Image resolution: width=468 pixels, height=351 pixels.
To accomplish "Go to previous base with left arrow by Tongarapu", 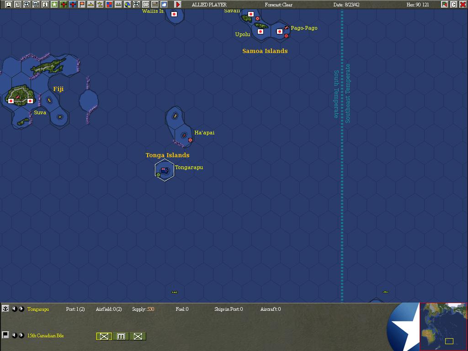I will pyautogui.click(x=14, y=309).
